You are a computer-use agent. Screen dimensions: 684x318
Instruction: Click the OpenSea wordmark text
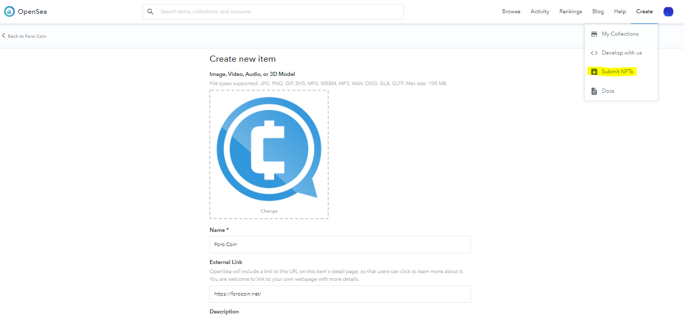click(x=32, y=12)
